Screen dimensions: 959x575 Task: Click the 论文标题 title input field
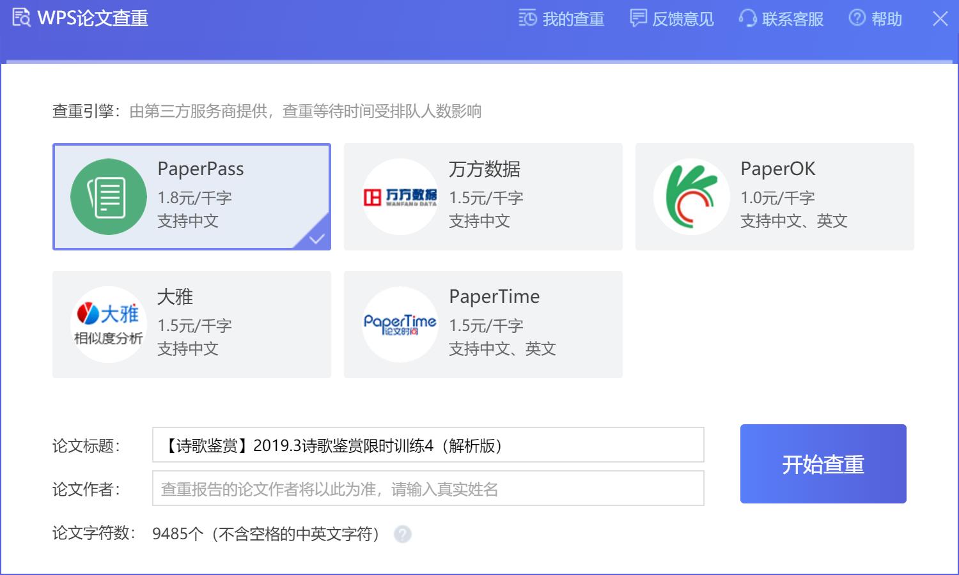pyautogui.click(x=427, y=445)
